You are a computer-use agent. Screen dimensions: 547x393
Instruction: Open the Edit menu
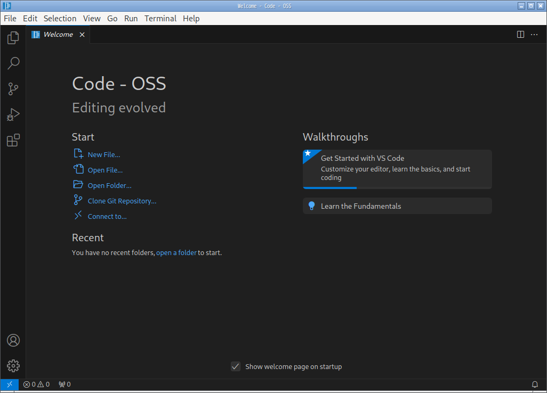(x=30, y=19)
